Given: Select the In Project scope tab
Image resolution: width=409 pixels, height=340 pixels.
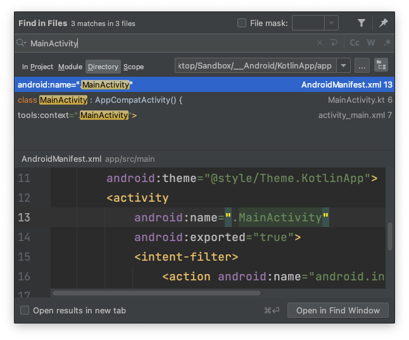Looking at the screenshot, I should tap(37, 67).
